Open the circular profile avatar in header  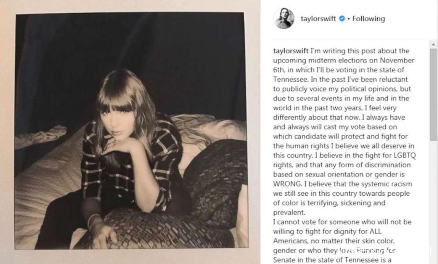[x=284, y=18]
